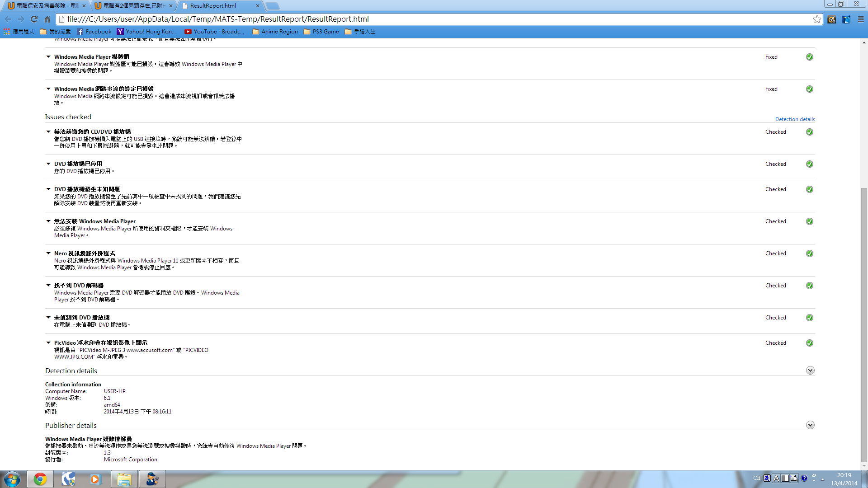The height and width of the screenshot is (488, 868).
Task: Close the 電腦保安及病毒移除 tab
Action: point(84,6)
